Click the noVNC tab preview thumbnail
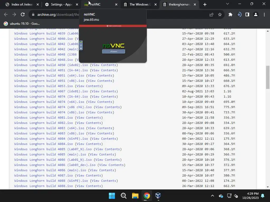This screenshot has width=270, height=202. click(113, 44)
